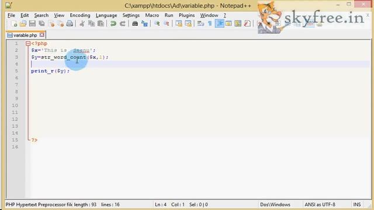The height and width of the screenshot is (210, 374).
Task: Maximize the Notepad++ window
Action: (x=349, y=4)
